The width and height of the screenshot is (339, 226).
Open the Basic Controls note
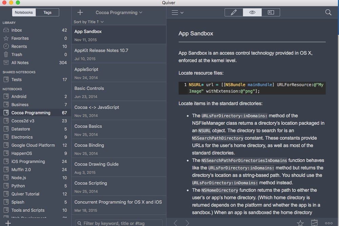point(119,92)
